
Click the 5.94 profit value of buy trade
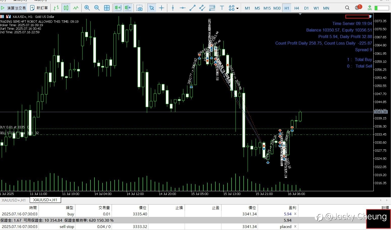[x=287, y=214]
